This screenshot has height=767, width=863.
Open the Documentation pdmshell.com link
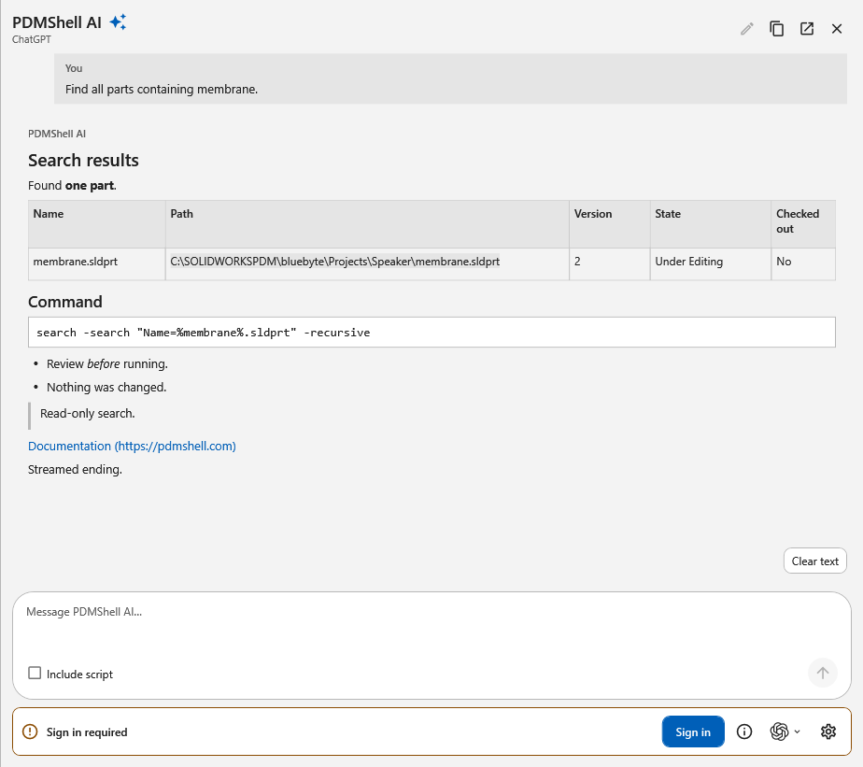click(132, 446)
